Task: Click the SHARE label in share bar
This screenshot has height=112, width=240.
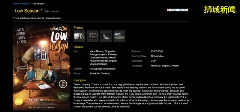Action: [173, 10]
